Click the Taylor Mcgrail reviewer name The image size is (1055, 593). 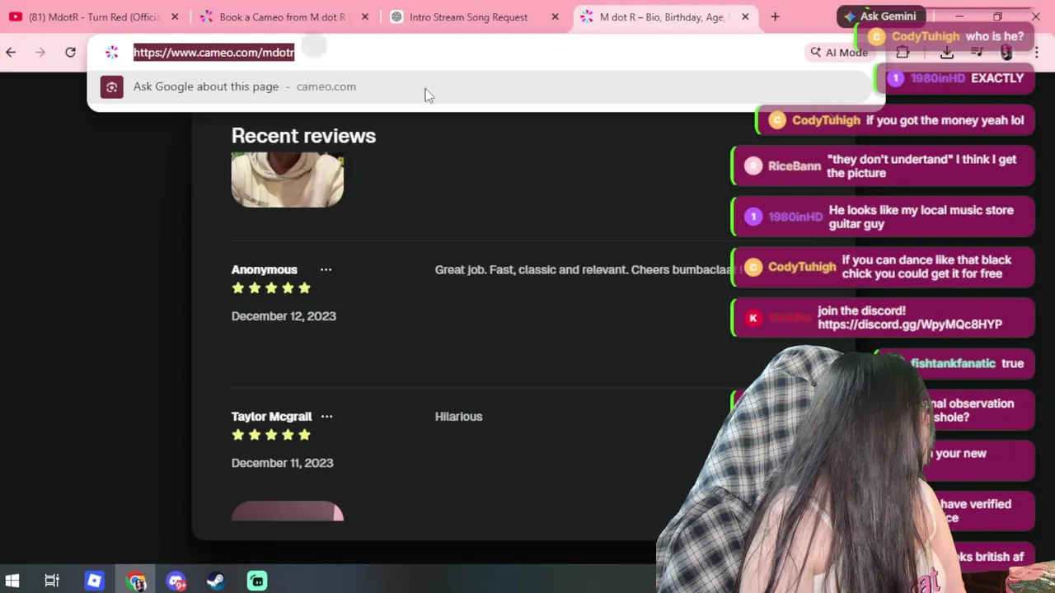point(271,416)
